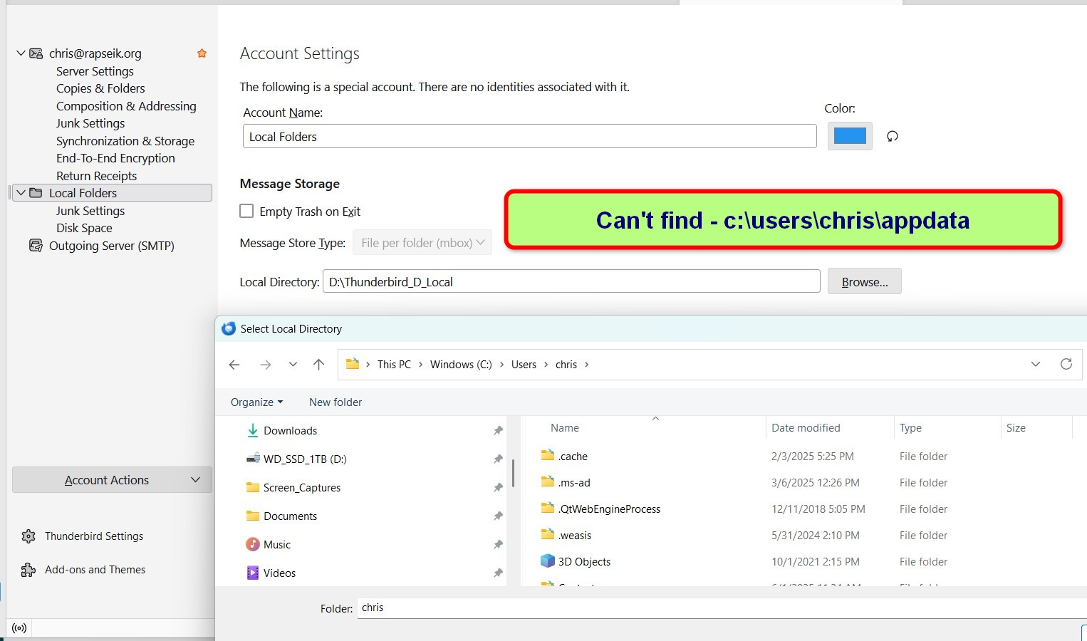
Task: Select the .QtWebEngineProcess folder
Action: tap(609, 509)
